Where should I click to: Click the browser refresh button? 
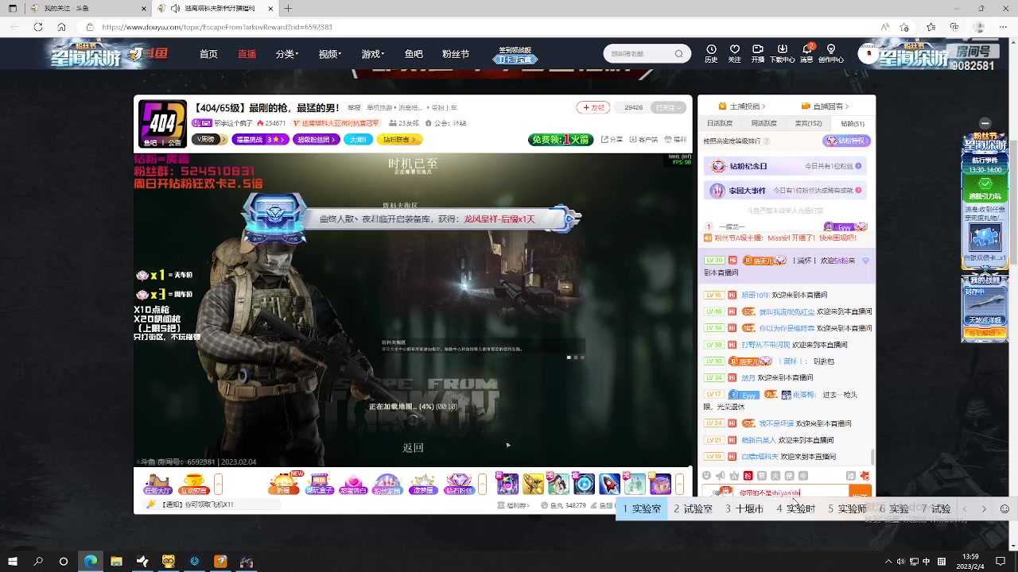(x=37, y=27)
